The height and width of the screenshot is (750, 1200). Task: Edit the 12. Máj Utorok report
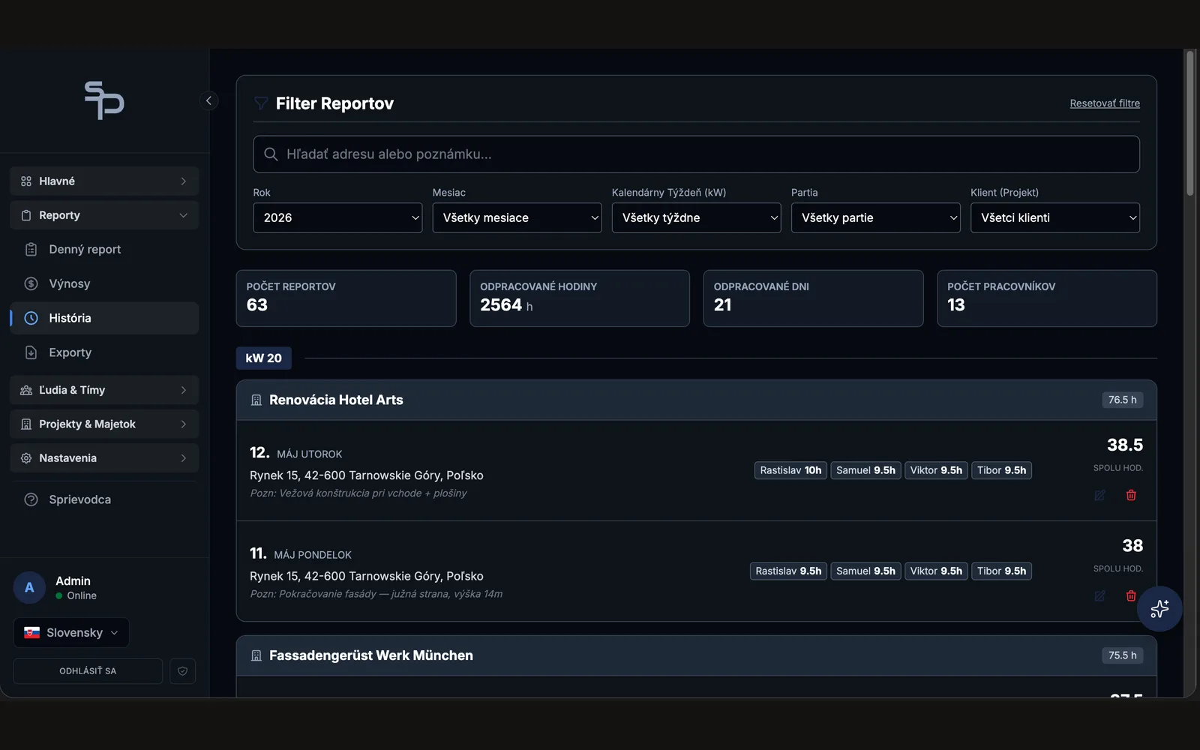click(x=1099, y=495)
